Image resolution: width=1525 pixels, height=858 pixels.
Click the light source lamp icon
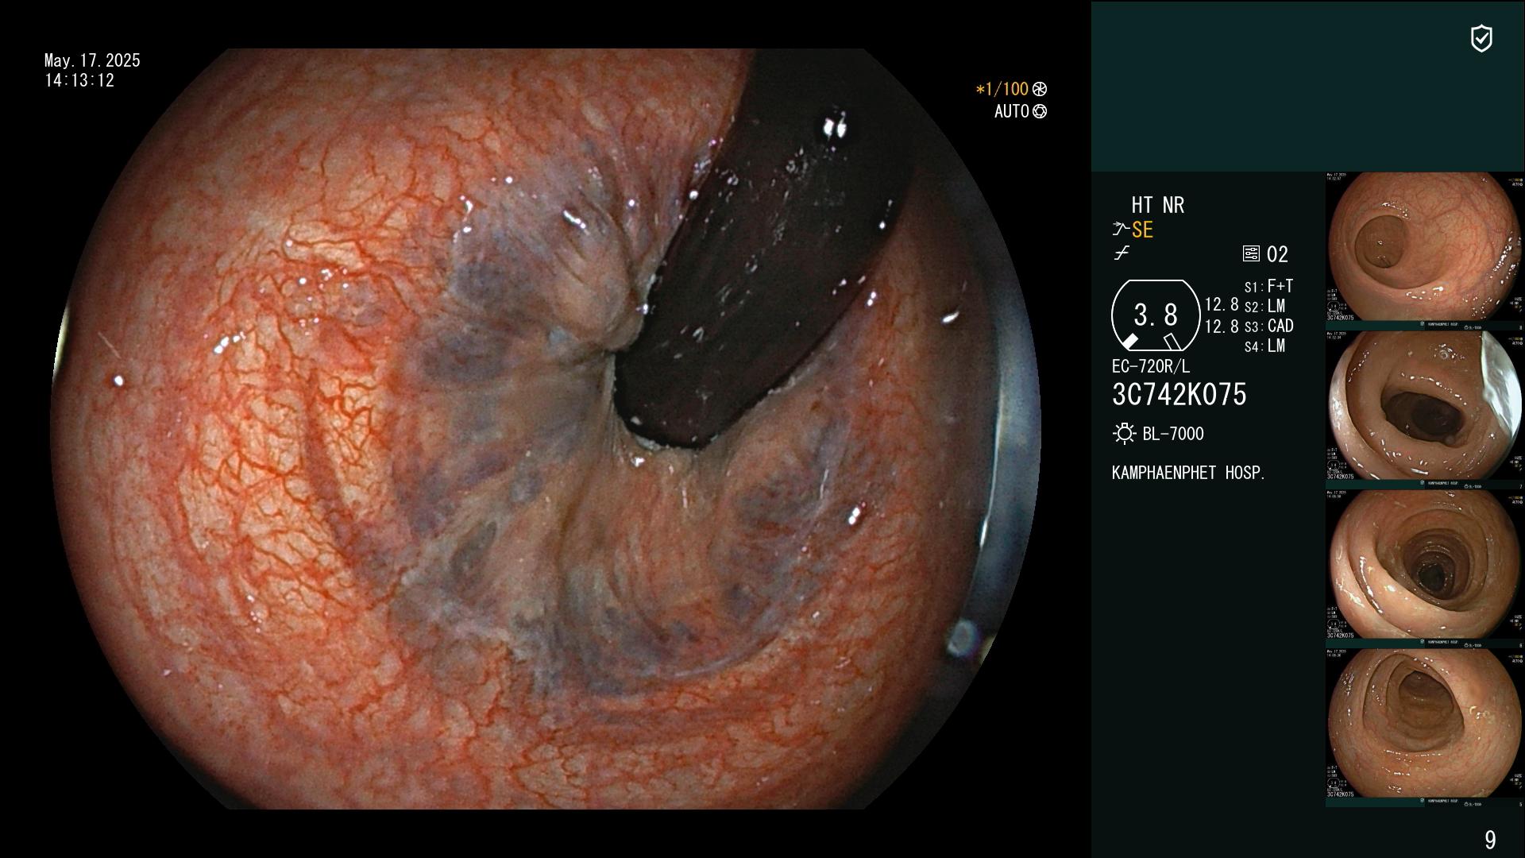pyautogui.click(x=1124, y=434)
